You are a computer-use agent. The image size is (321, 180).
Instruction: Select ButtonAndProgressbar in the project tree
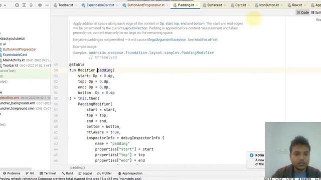[20, 49]
